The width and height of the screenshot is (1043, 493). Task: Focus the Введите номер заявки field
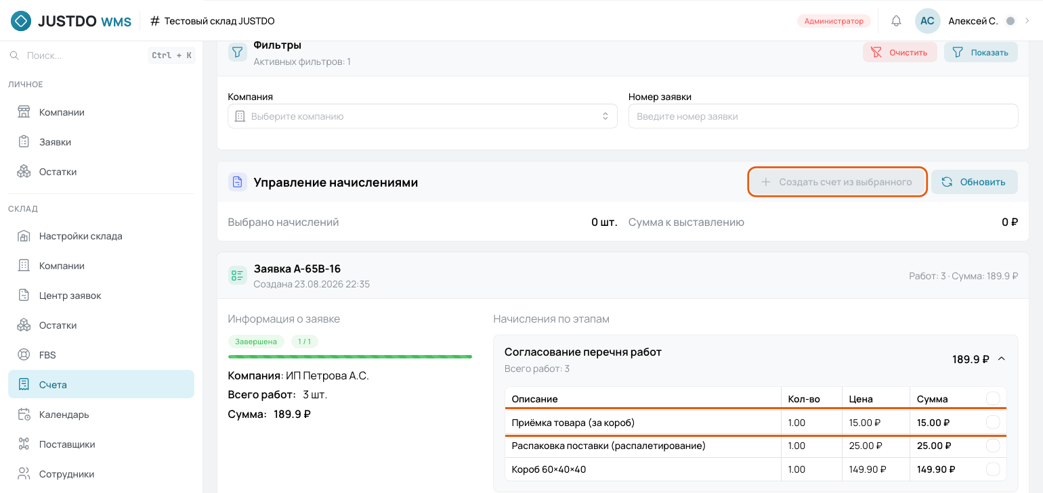[823, 116]
